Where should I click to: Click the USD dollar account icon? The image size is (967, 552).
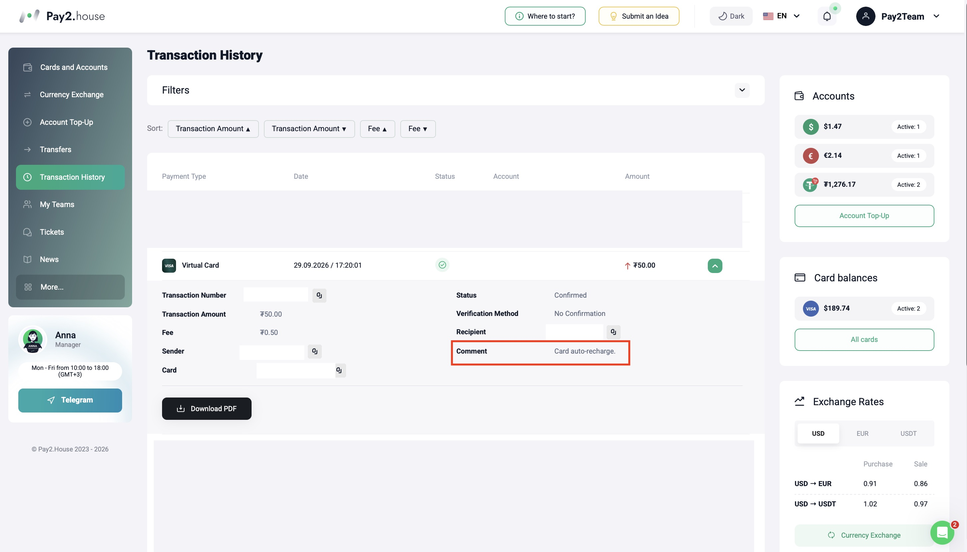coord(811,127)
